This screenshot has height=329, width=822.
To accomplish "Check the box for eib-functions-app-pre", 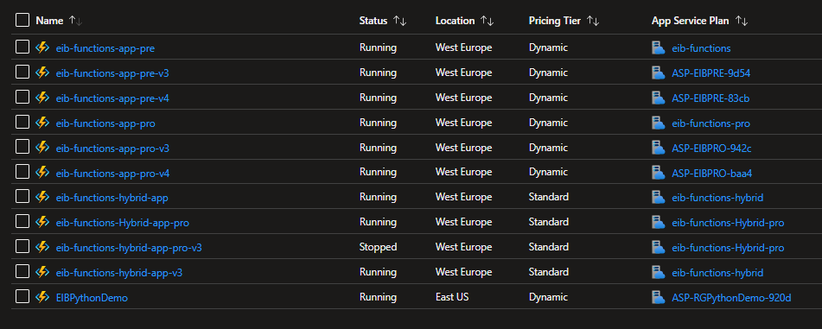I will [22, 47].
